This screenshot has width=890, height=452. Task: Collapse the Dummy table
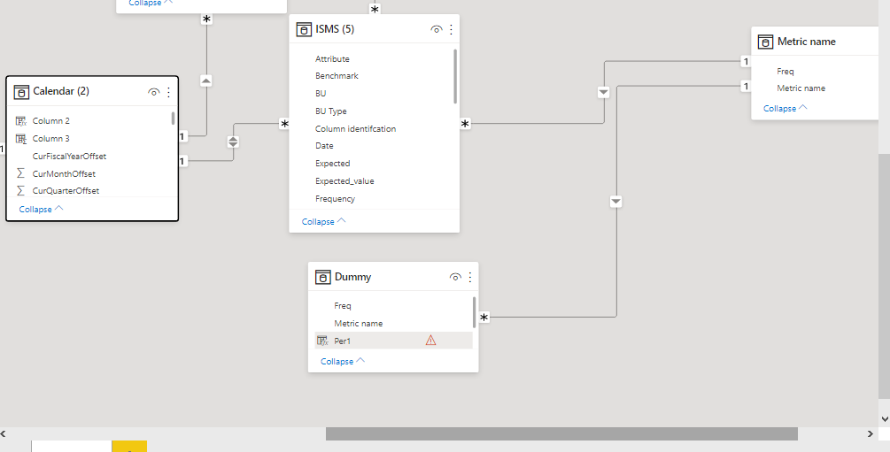[342, 361]
